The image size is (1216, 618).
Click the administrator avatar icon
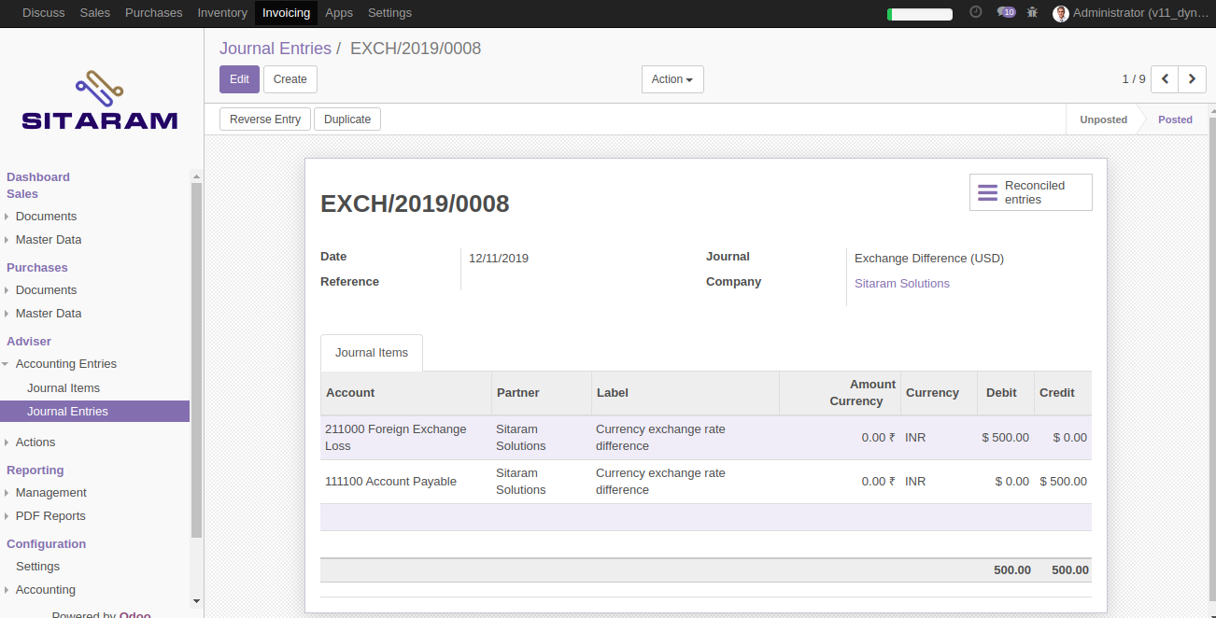pyautogui.click(x=1060, y=13)
